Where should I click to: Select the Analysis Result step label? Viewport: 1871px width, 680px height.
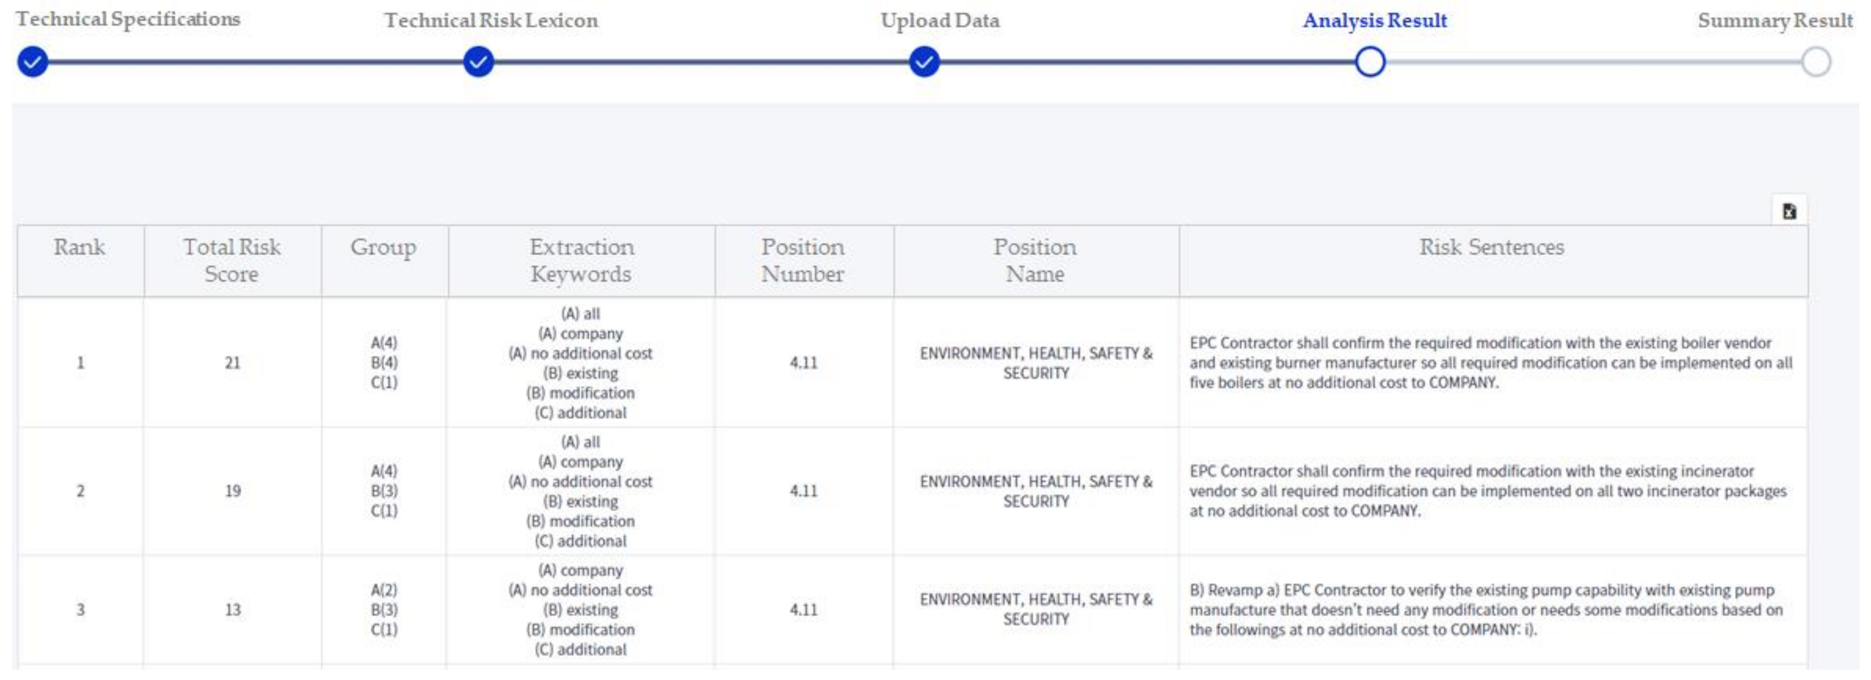1374,21
